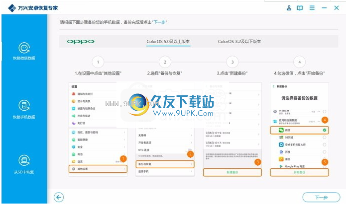Click the 便签 app icon
This screenshot has width=346, height=210.
[x=281, y=159]
